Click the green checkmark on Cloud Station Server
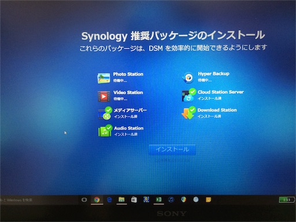The image size is (296, 222). coord(193,91)
